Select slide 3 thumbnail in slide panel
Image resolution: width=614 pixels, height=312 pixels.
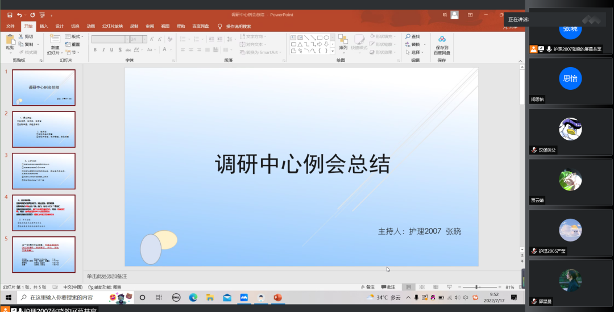(x=44, y=171)
